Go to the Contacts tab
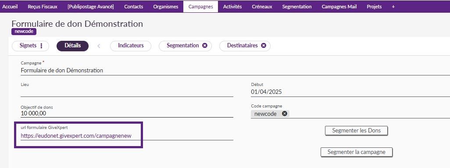This screenshot has width=450, height=168. coord(133,7)
